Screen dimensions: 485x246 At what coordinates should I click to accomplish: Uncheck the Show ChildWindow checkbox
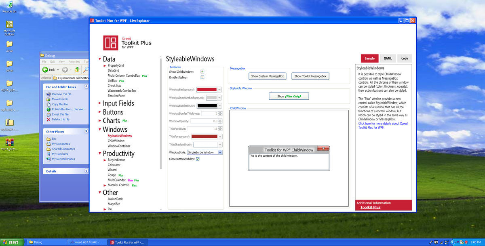click(202, 71)
